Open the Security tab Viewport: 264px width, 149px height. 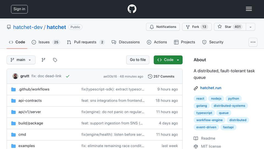[x=213, y=42]
